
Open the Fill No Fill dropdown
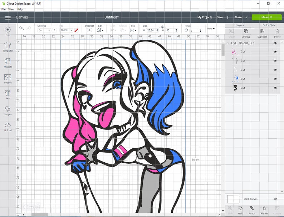(66, 30)
